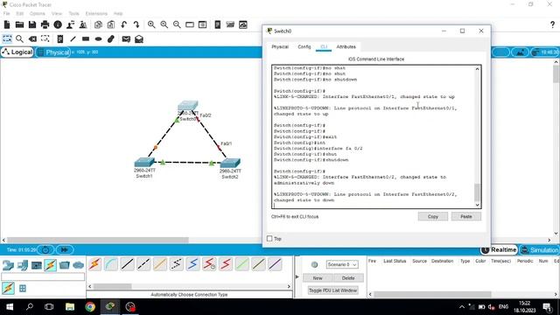The image size is (560, 315).
Task: Open the Attributes tab in Switch0
Action: coord(346,46)
